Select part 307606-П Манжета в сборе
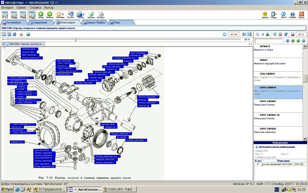 (278, 51)
